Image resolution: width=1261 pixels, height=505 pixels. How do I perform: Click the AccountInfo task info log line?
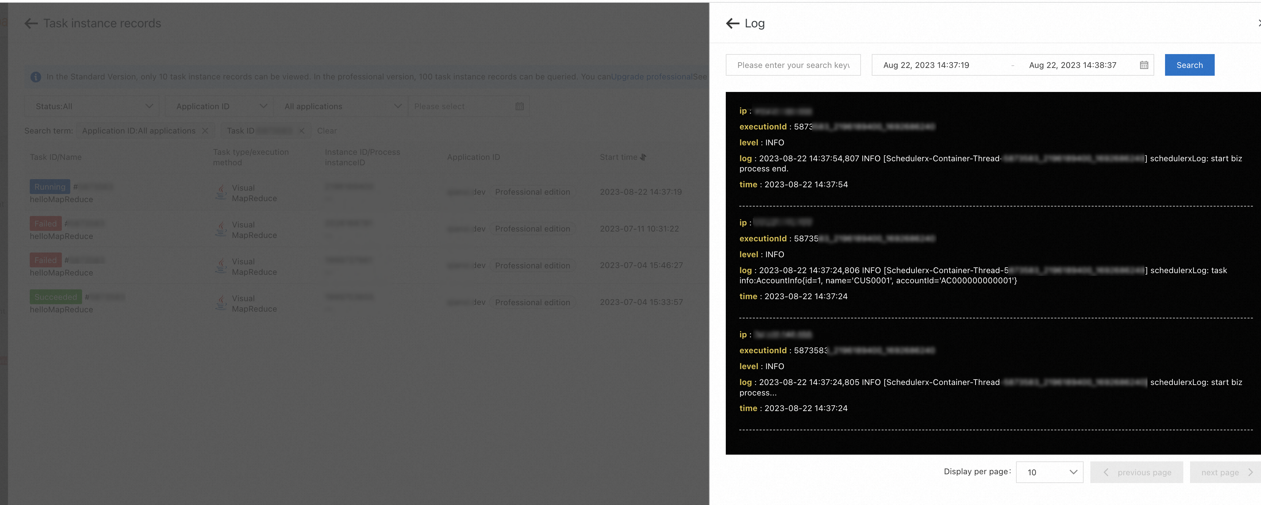983,275
